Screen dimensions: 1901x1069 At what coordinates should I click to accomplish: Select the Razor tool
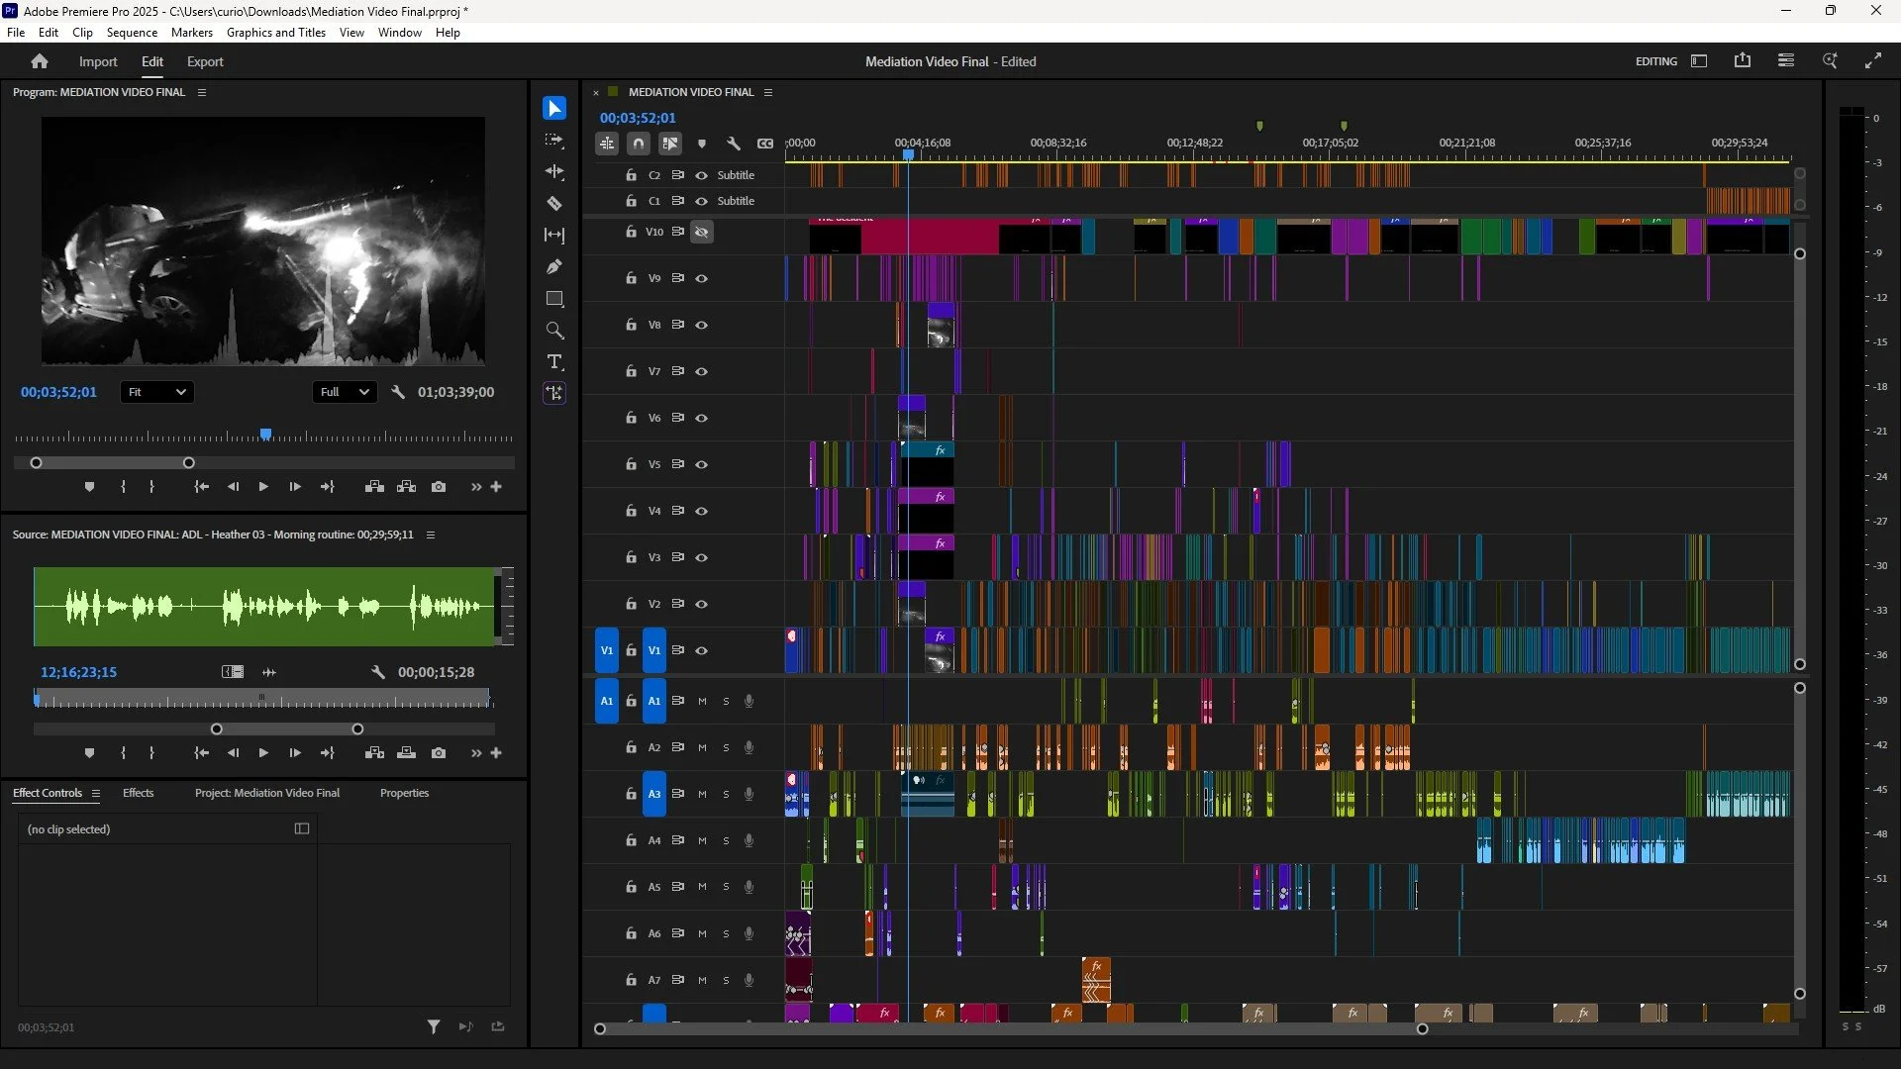pos(554,203)
